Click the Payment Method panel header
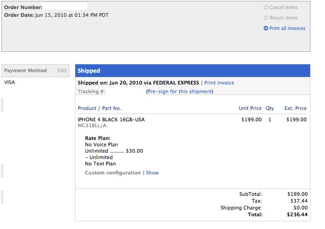Screen dimensions: 325x229 (25, 70)
